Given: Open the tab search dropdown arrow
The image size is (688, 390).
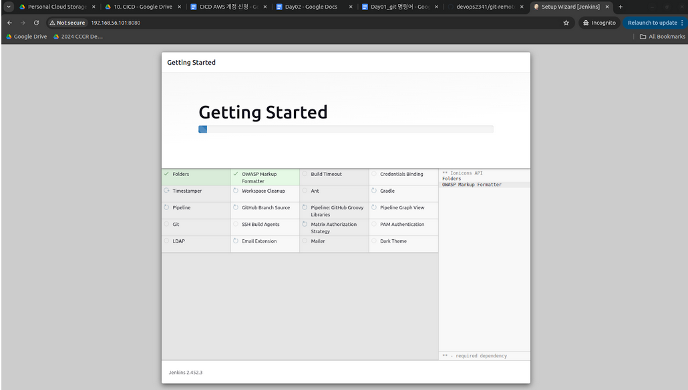Looking at the screenshot, I should 8,7.
